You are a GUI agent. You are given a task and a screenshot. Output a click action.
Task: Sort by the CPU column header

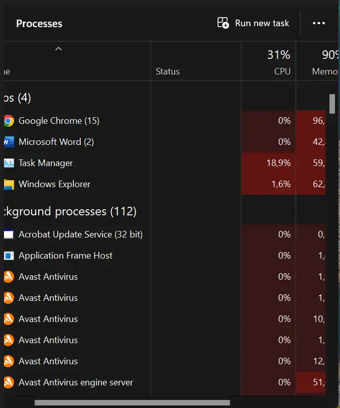coord(282,71)
